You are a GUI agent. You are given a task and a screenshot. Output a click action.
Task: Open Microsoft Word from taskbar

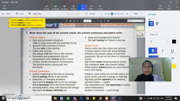(x=62, y=98)
